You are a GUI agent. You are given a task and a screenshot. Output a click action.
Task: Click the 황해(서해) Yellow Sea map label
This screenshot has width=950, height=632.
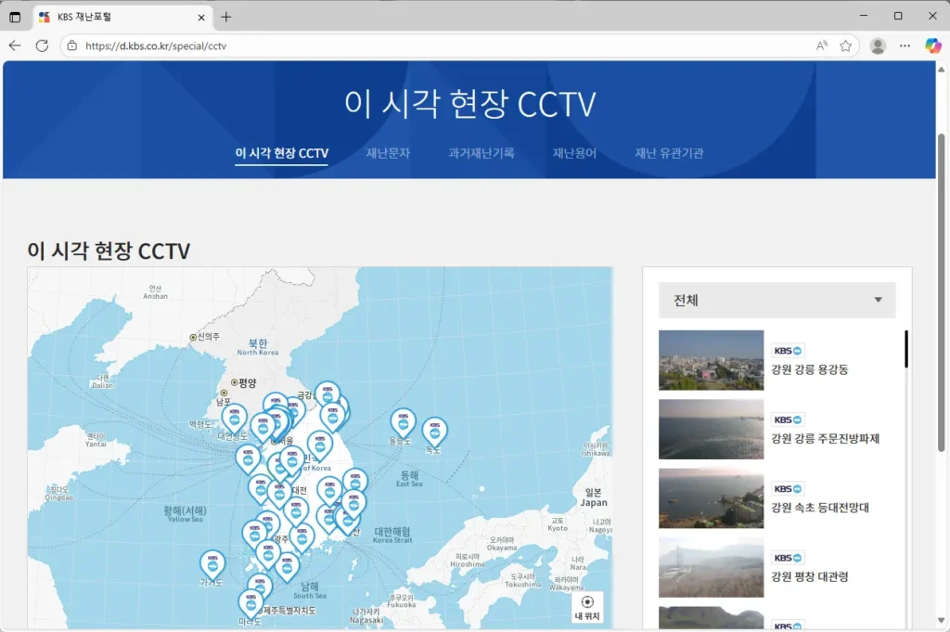pos(186,514)
